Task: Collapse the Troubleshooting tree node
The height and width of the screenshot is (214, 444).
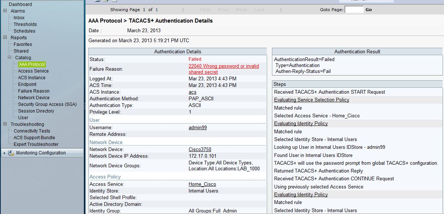Action: [5, 124]
